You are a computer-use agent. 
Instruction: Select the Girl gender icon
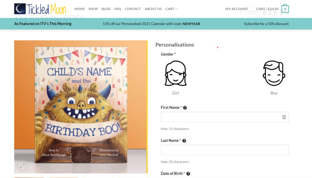click(175, 74)
